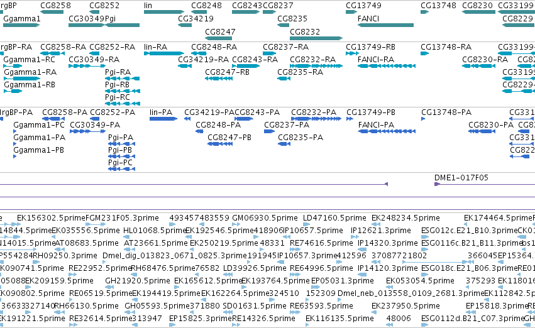Open transcript CG8258-RA
This screenshot has width=535, height=328.
(63, 47)
